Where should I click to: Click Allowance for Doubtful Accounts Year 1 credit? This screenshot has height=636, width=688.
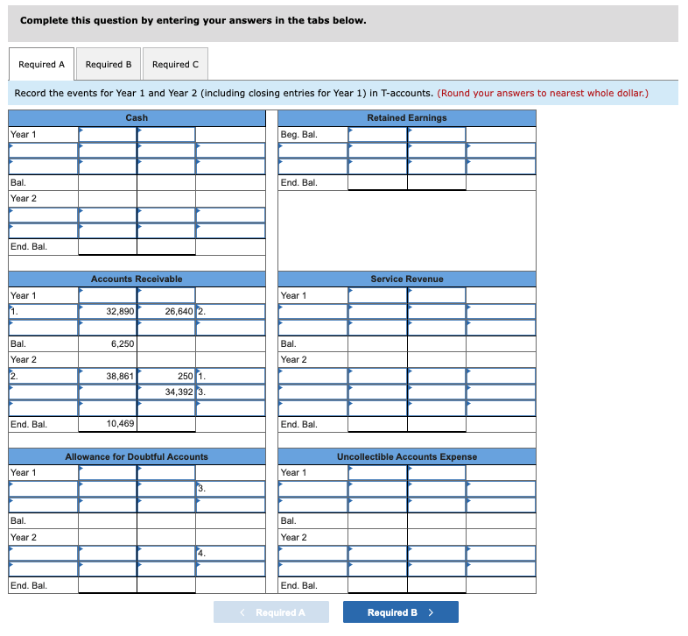click(165, 472)
